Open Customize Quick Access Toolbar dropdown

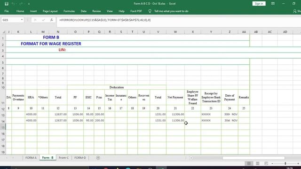click(x=29, y=4)
